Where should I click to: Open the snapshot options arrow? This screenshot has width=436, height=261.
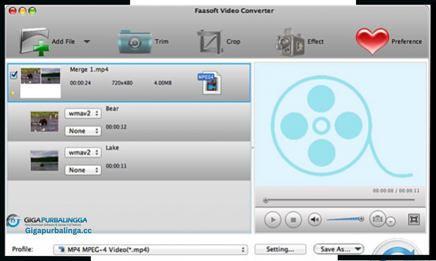(391, 221)
